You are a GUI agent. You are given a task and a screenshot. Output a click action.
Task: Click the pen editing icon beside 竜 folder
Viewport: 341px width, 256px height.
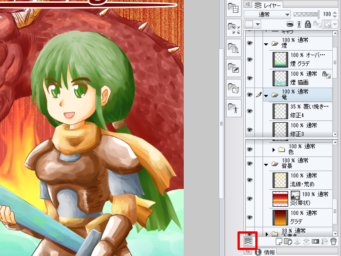click(258, 95)
